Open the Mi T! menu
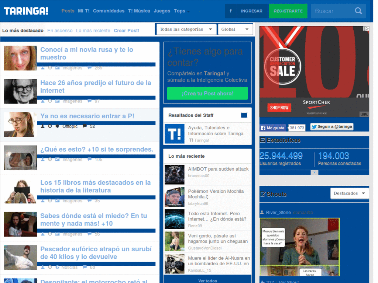The image size is (378, 283). [84, 11]
